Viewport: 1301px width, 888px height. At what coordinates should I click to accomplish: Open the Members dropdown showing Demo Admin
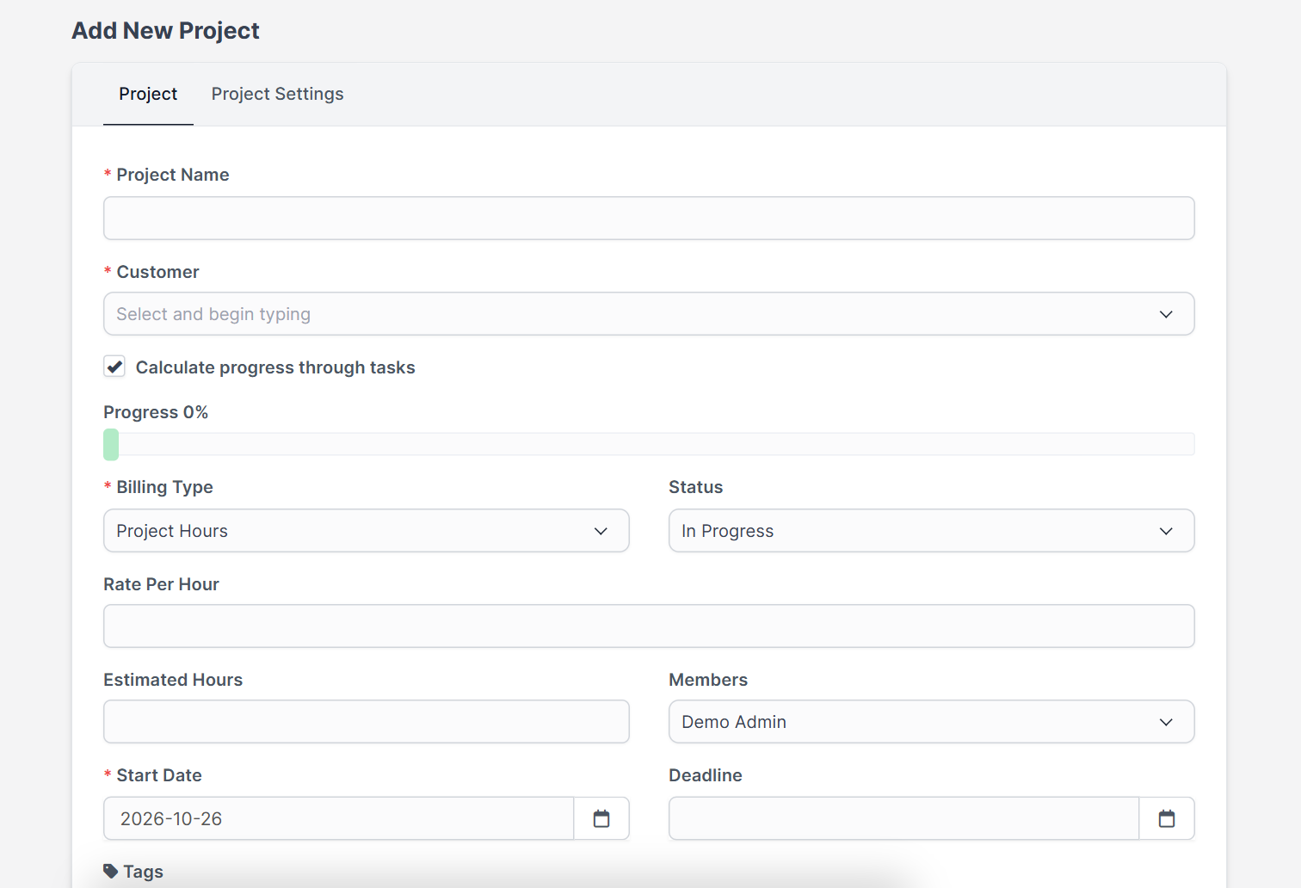coord(932,722)
